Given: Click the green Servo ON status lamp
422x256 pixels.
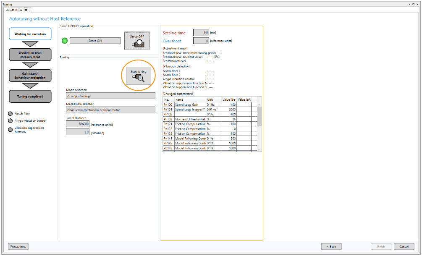Looking at the screenshot, I should click(64, 41).
